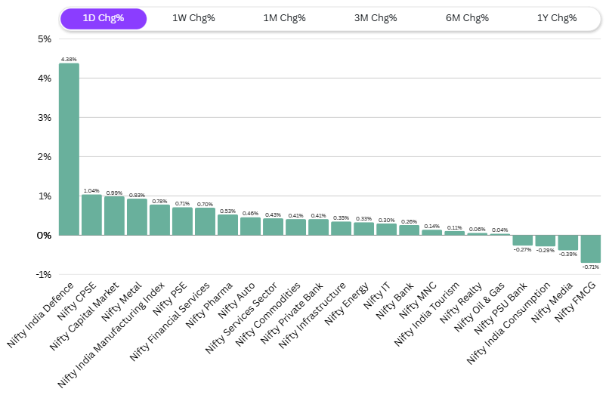Click the Nifty India Defence bar at 4.38%
The height and width of the screenshot is (398, 609).
point(69,149)
